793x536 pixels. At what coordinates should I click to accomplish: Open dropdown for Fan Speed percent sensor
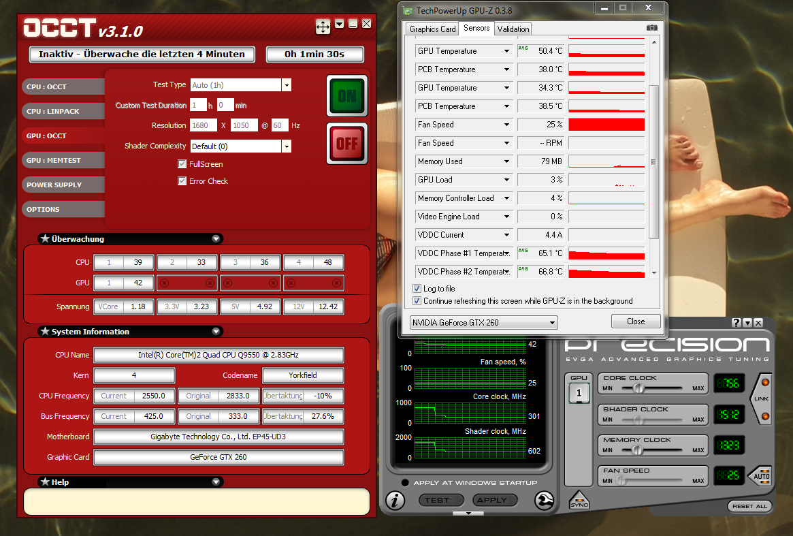(506, 125)
